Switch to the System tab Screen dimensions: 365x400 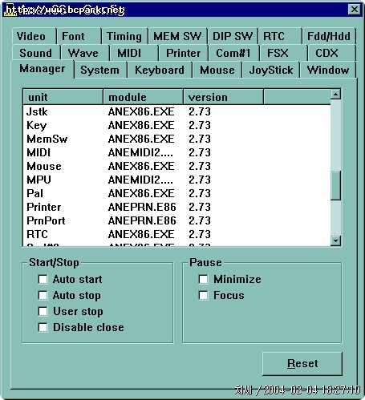[x=100, y=70]
